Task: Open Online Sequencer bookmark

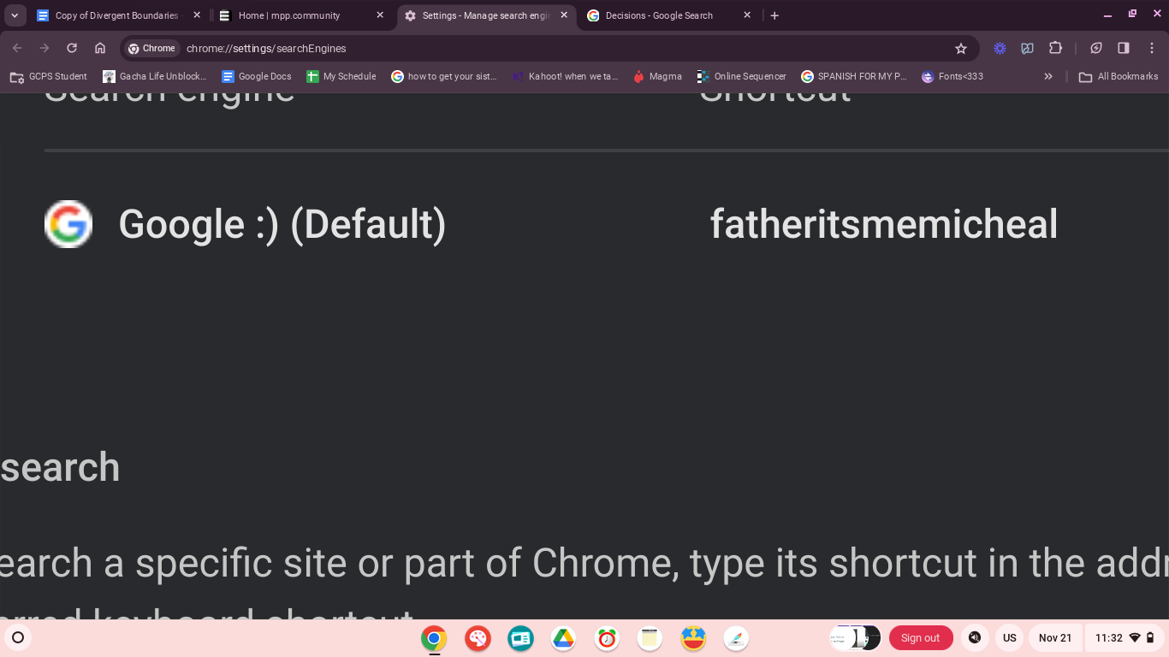Action: (x=743, y=76)
